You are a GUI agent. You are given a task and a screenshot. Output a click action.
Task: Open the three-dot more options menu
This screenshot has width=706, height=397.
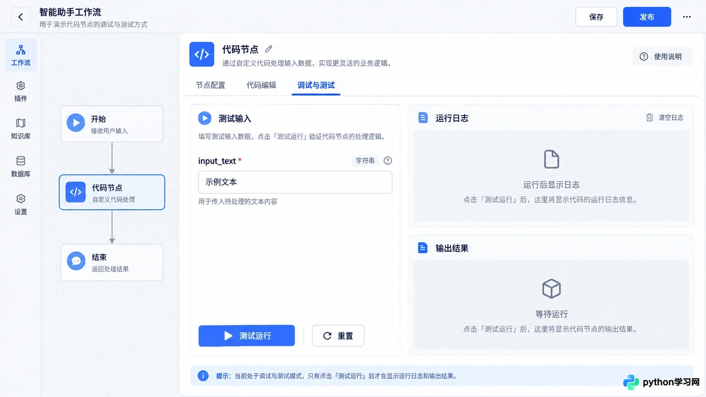(x=687, y=17)
